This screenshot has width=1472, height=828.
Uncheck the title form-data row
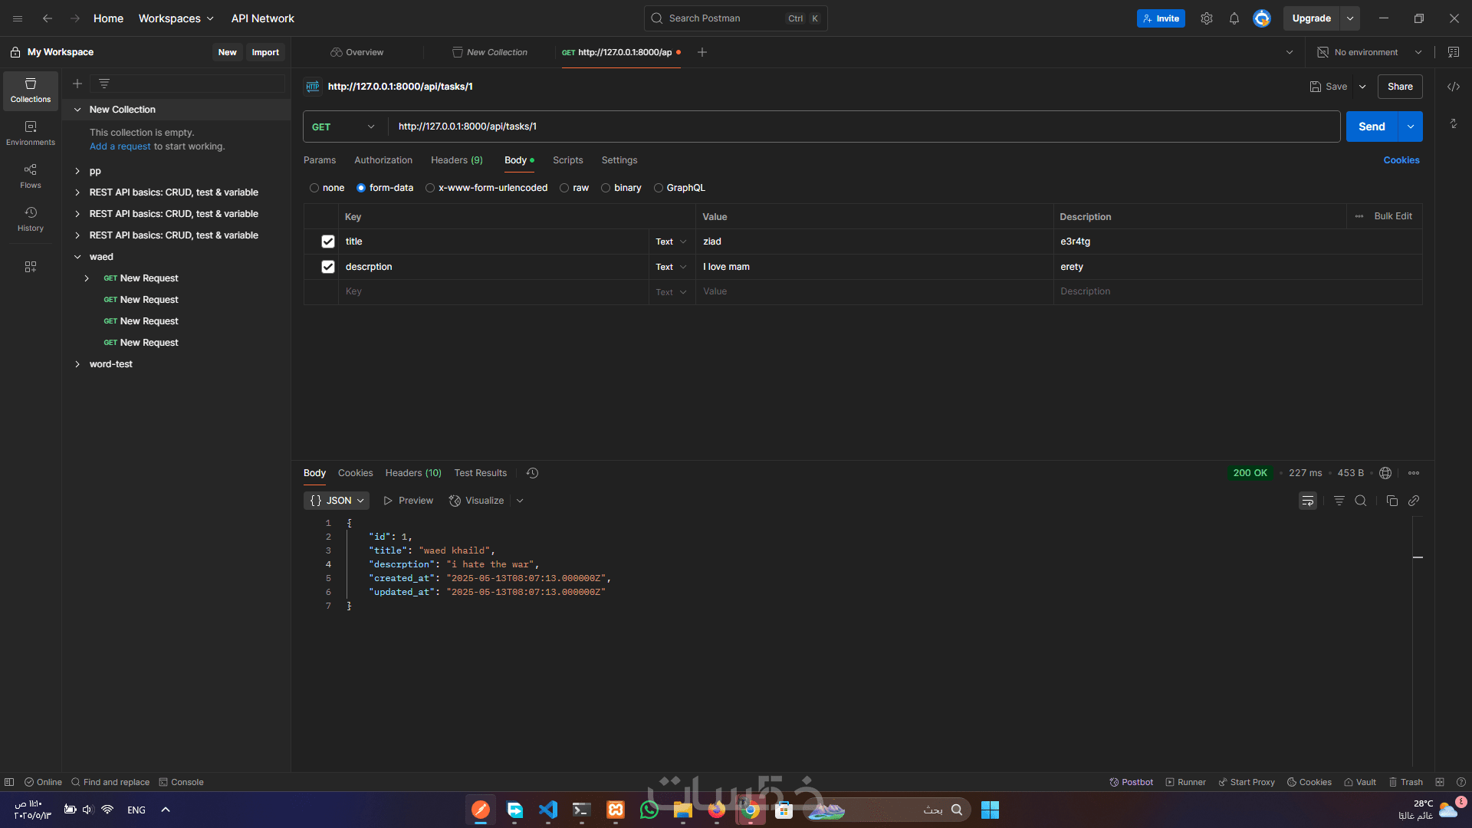point(328,242)
